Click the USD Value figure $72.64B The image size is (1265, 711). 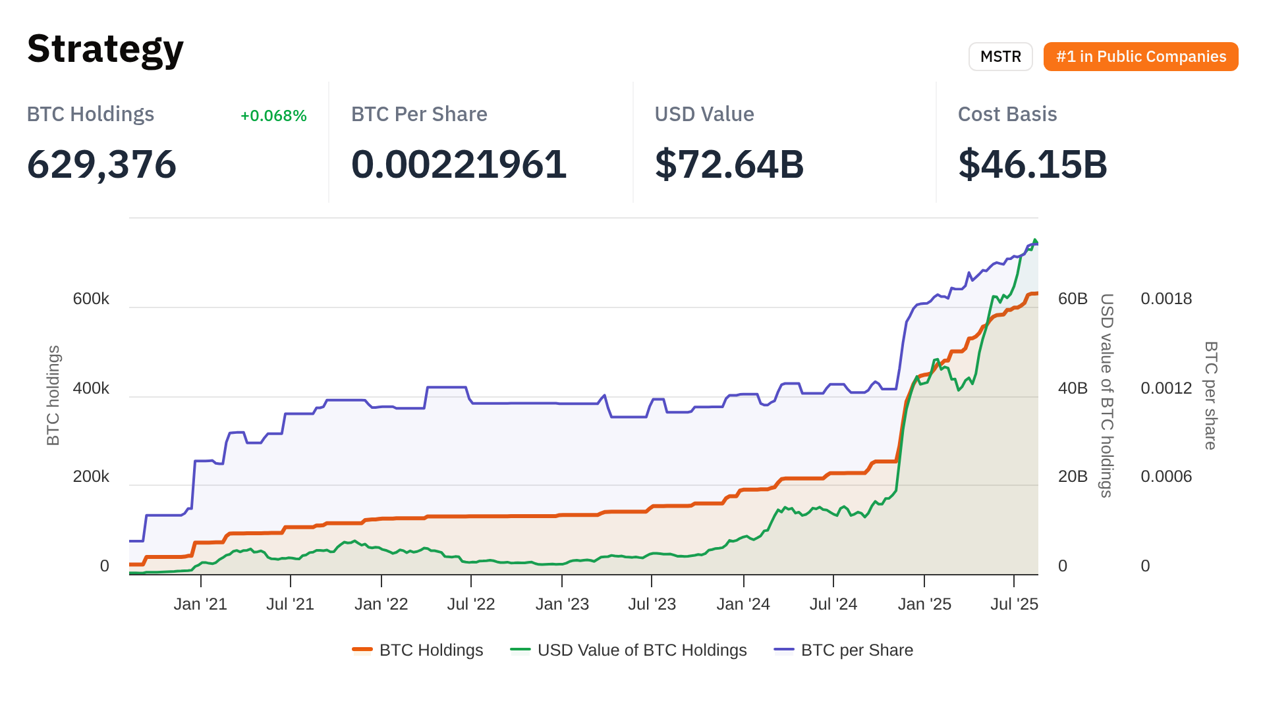[729, 164]
